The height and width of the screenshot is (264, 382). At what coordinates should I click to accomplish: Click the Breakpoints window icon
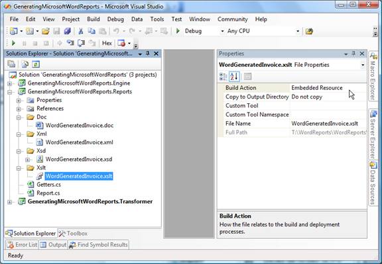tap(121, 43)
